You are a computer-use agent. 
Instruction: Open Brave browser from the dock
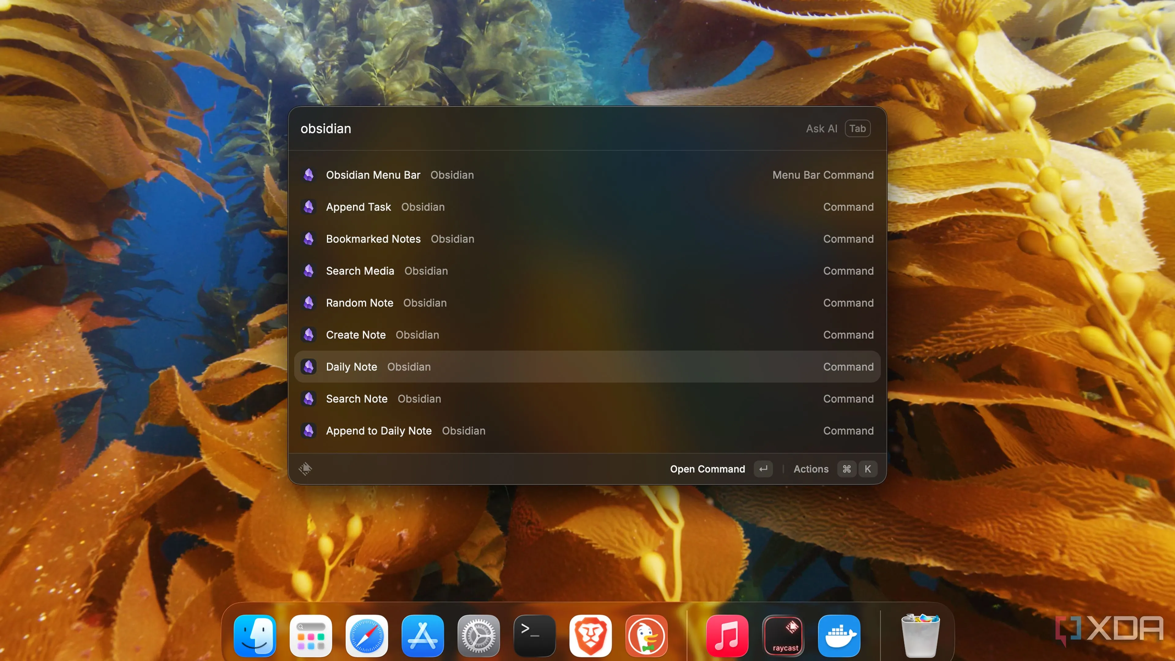[x=590, y=636]
